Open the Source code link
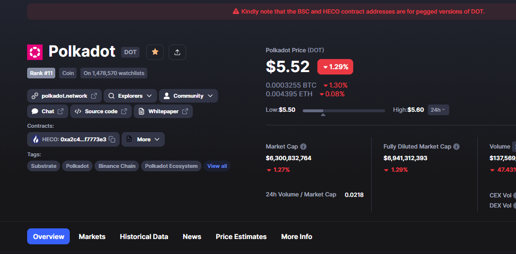516x254 pixels. coord(101,111)
